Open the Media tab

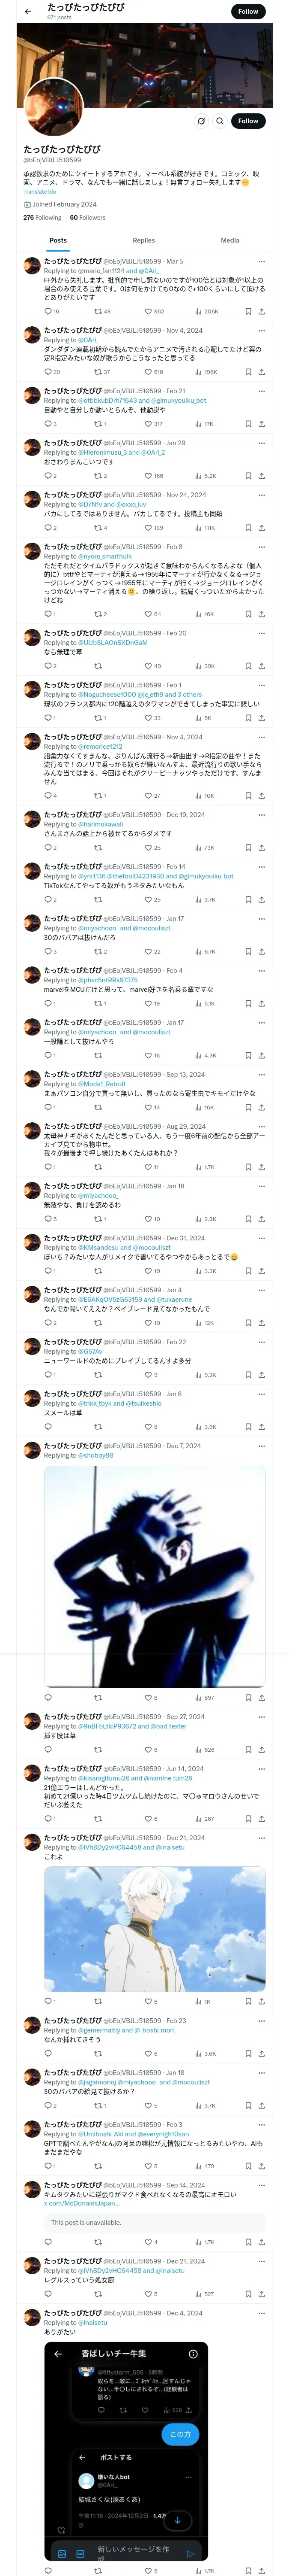(x=230, y=240)
